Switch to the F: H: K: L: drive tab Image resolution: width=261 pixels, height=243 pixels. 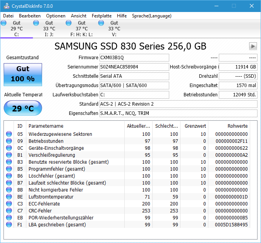point(82,29)
